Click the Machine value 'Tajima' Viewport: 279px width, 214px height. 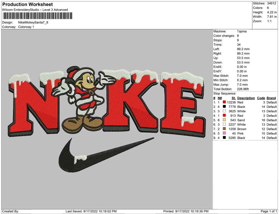pyautogui.click(x=242, y=31)
